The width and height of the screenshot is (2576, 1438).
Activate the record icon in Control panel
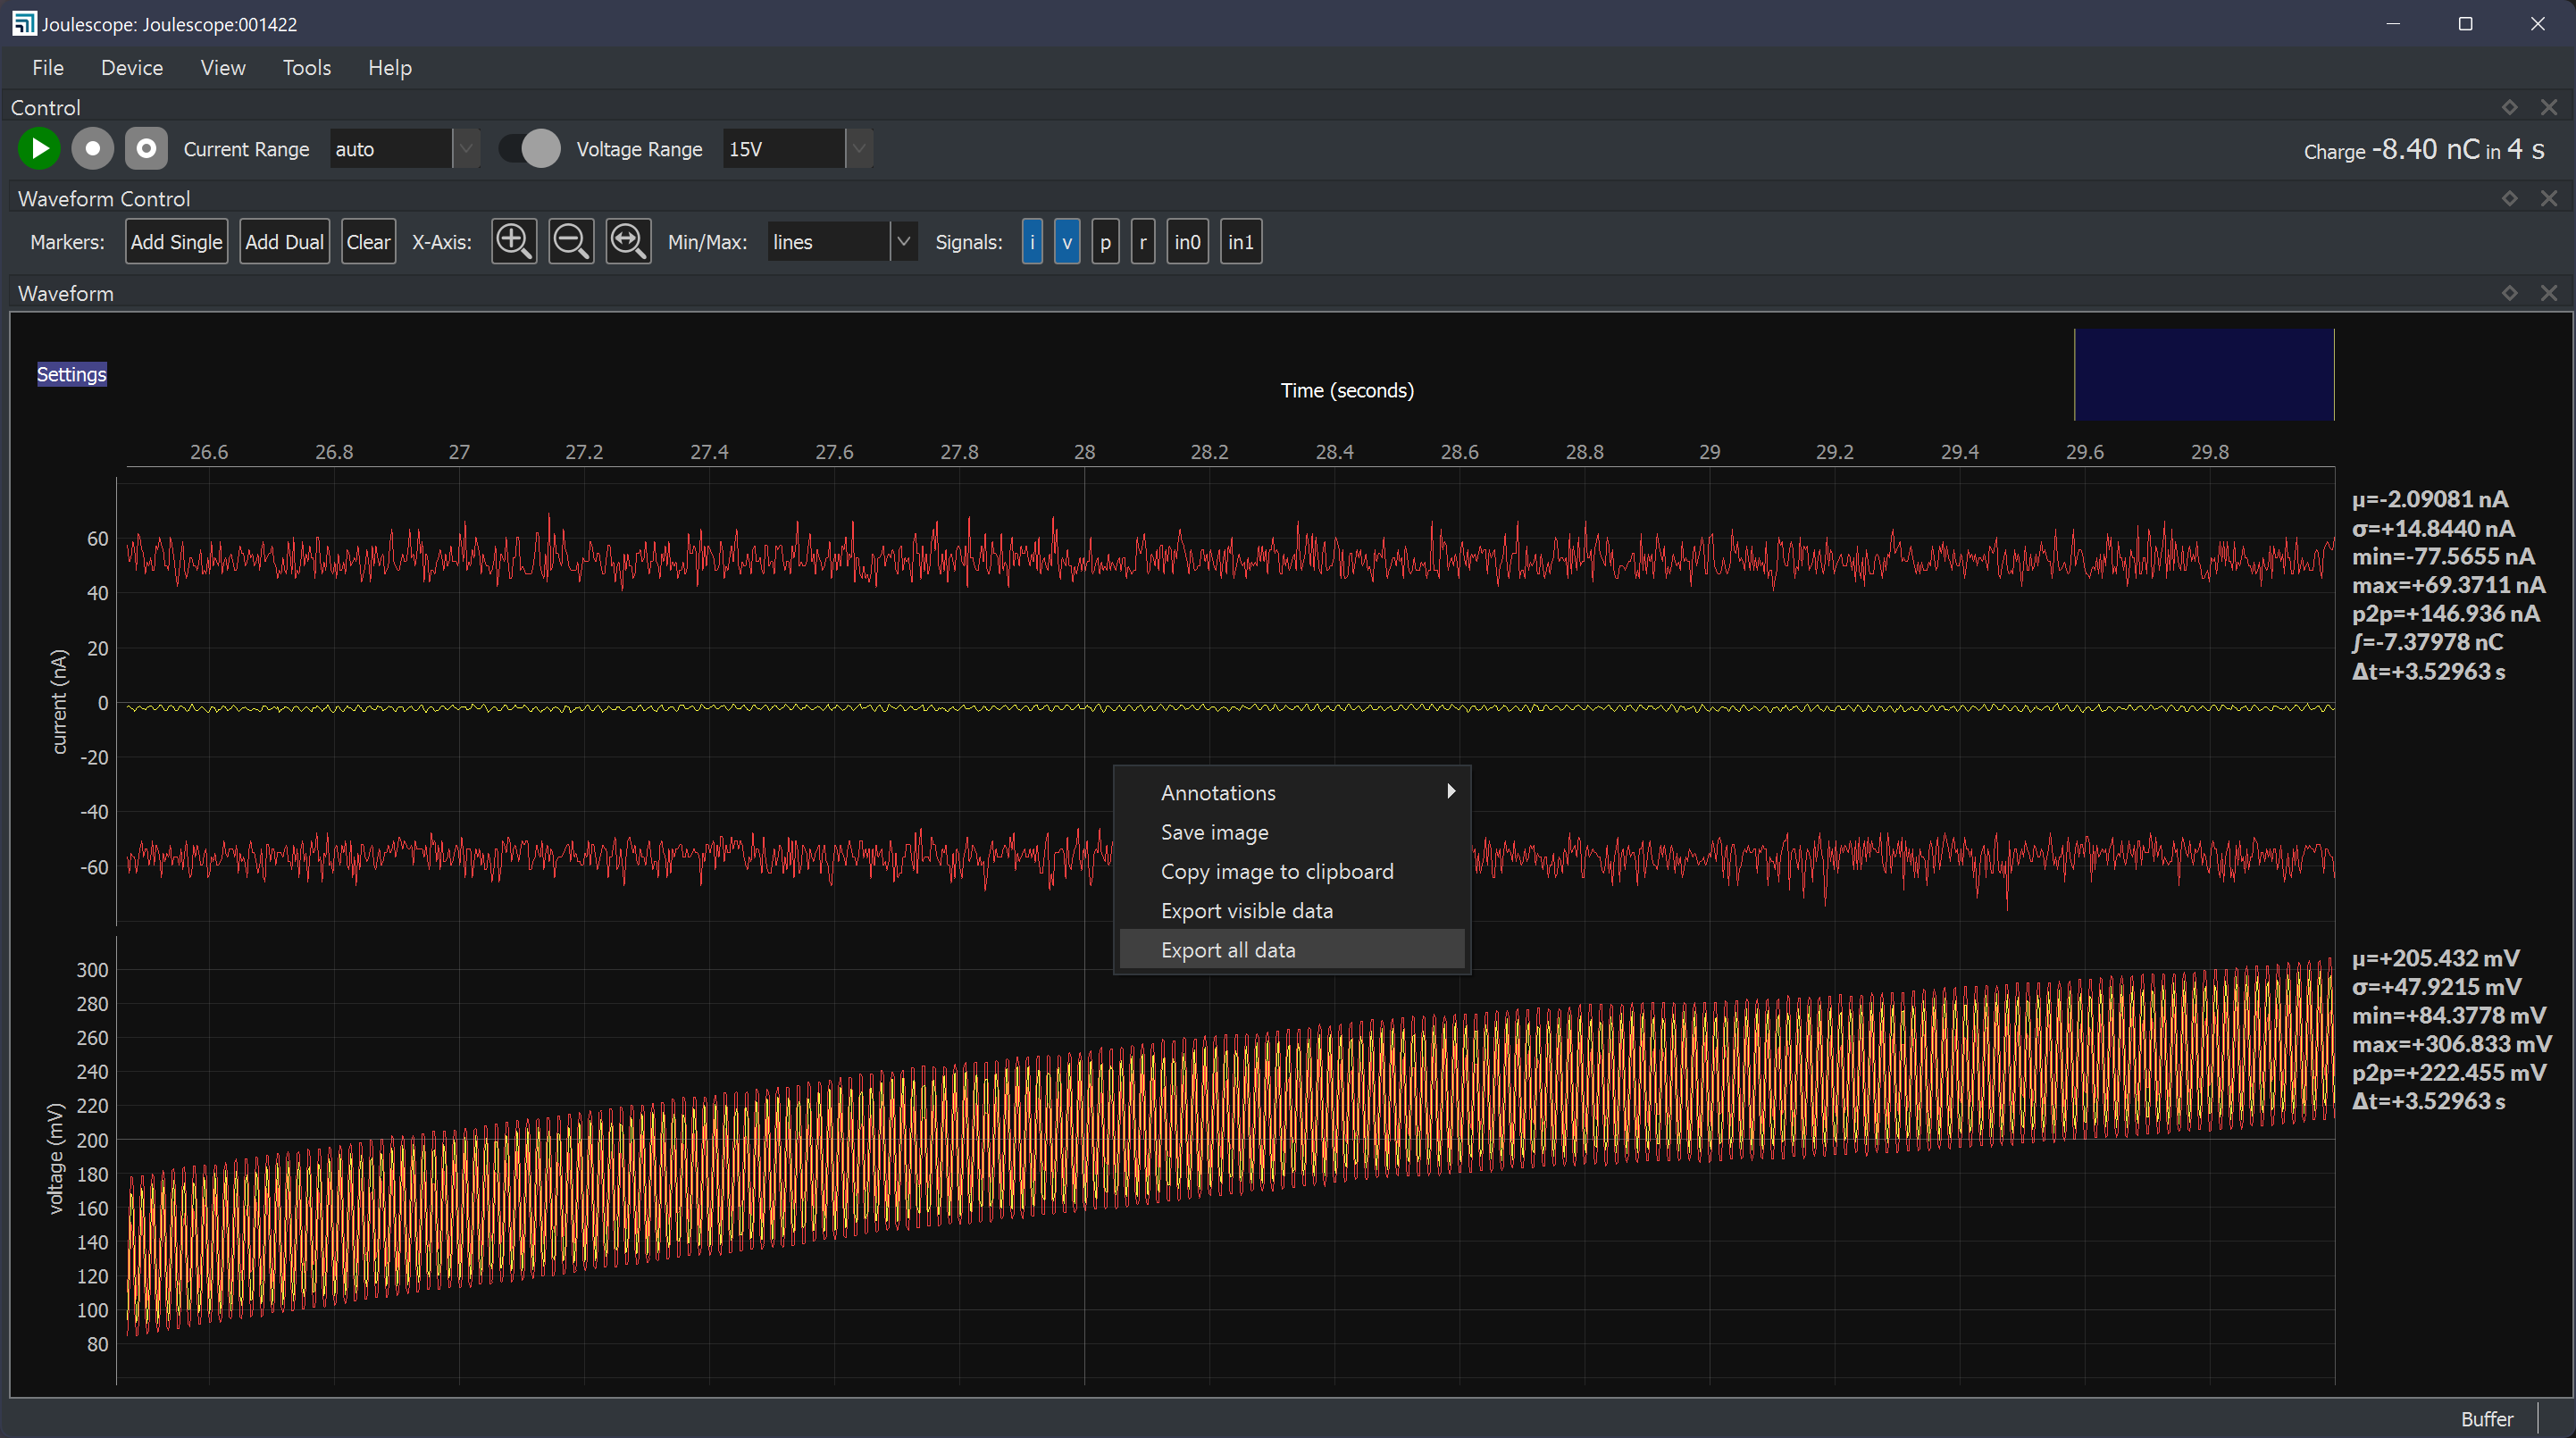point(92,148)
